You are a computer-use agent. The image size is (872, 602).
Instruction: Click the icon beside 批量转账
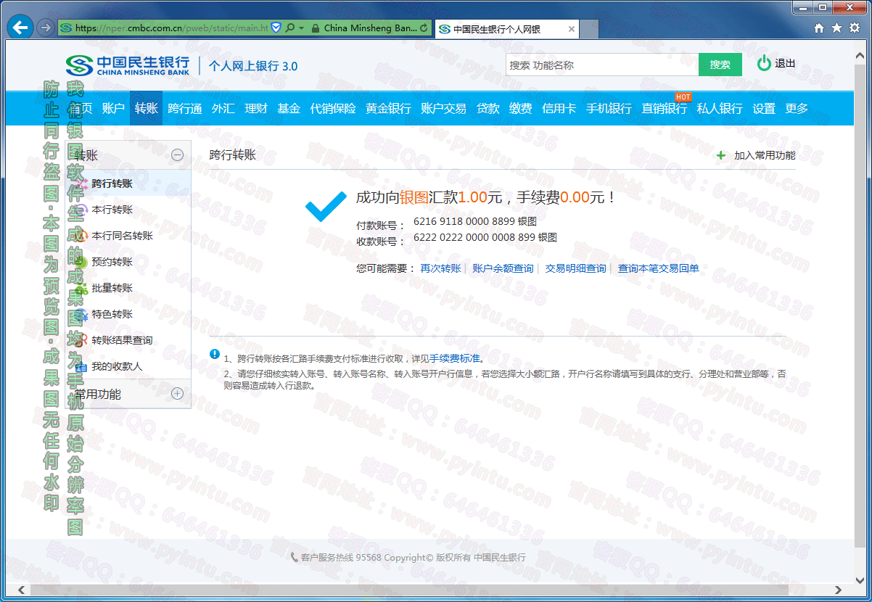81,289
